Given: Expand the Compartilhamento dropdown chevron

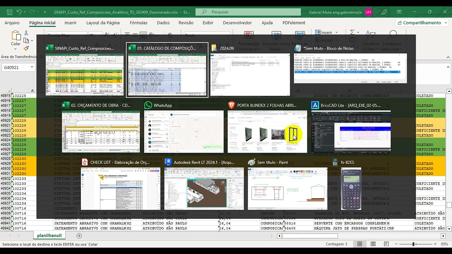Looking at the screenshot, I should (445, 23).
